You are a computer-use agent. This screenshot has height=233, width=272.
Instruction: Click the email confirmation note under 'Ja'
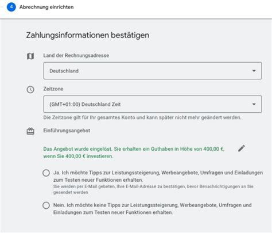pyautogui.click(x=153, y=189)
